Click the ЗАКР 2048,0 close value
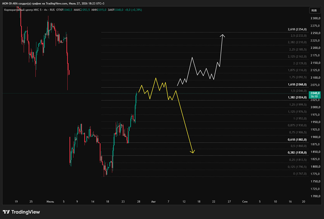The image size is (324, 219). coord(116,10)
